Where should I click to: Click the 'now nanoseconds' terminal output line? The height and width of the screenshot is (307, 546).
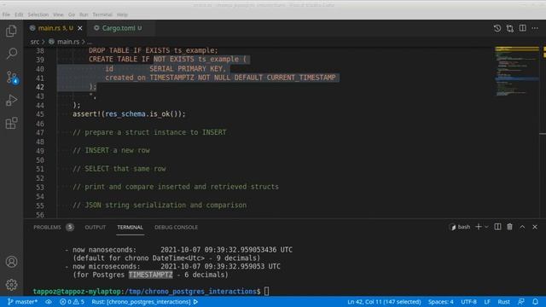pos(178,250)
